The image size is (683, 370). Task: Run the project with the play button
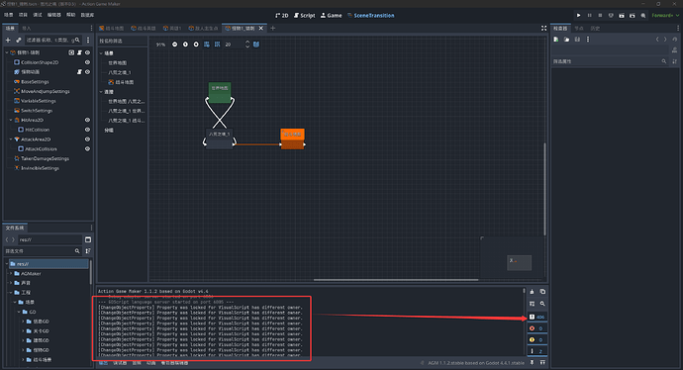[578, 15]
